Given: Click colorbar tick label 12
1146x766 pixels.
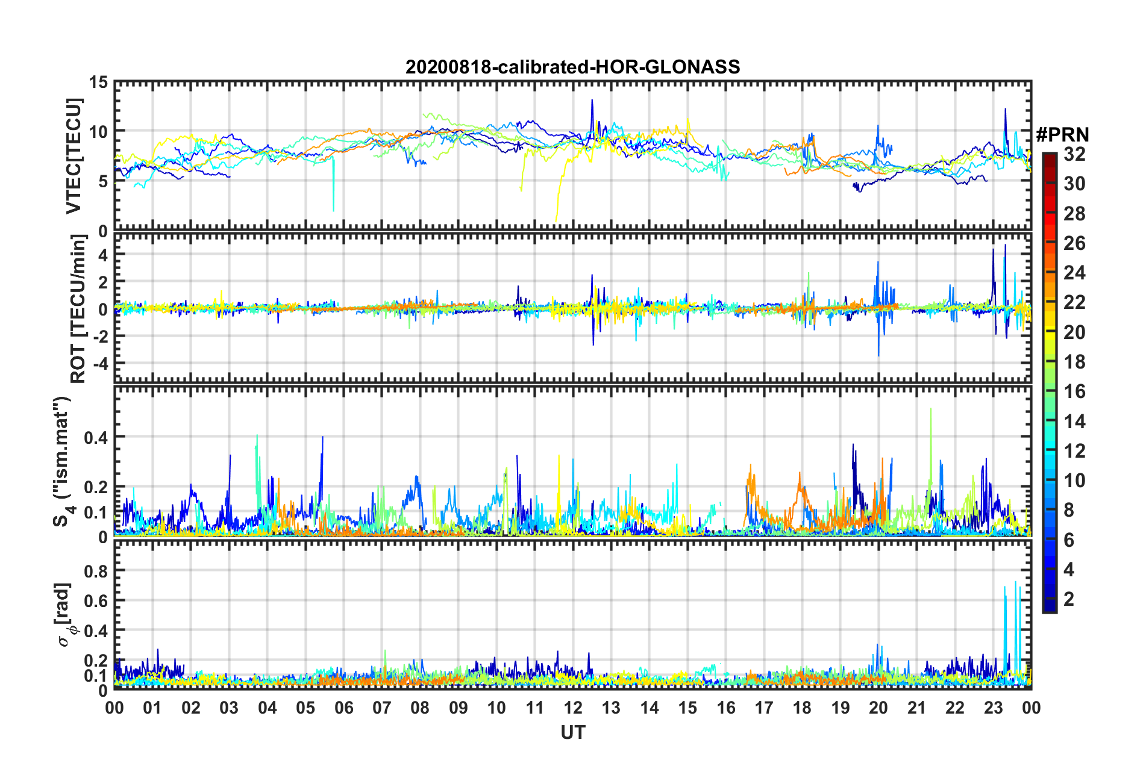Looking at the screenshot, I should [1074, 451].
